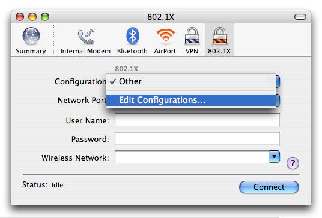Expand the Wireless Network dropdown arrow
Screen dimensions: 322x218
click(275, 157)
